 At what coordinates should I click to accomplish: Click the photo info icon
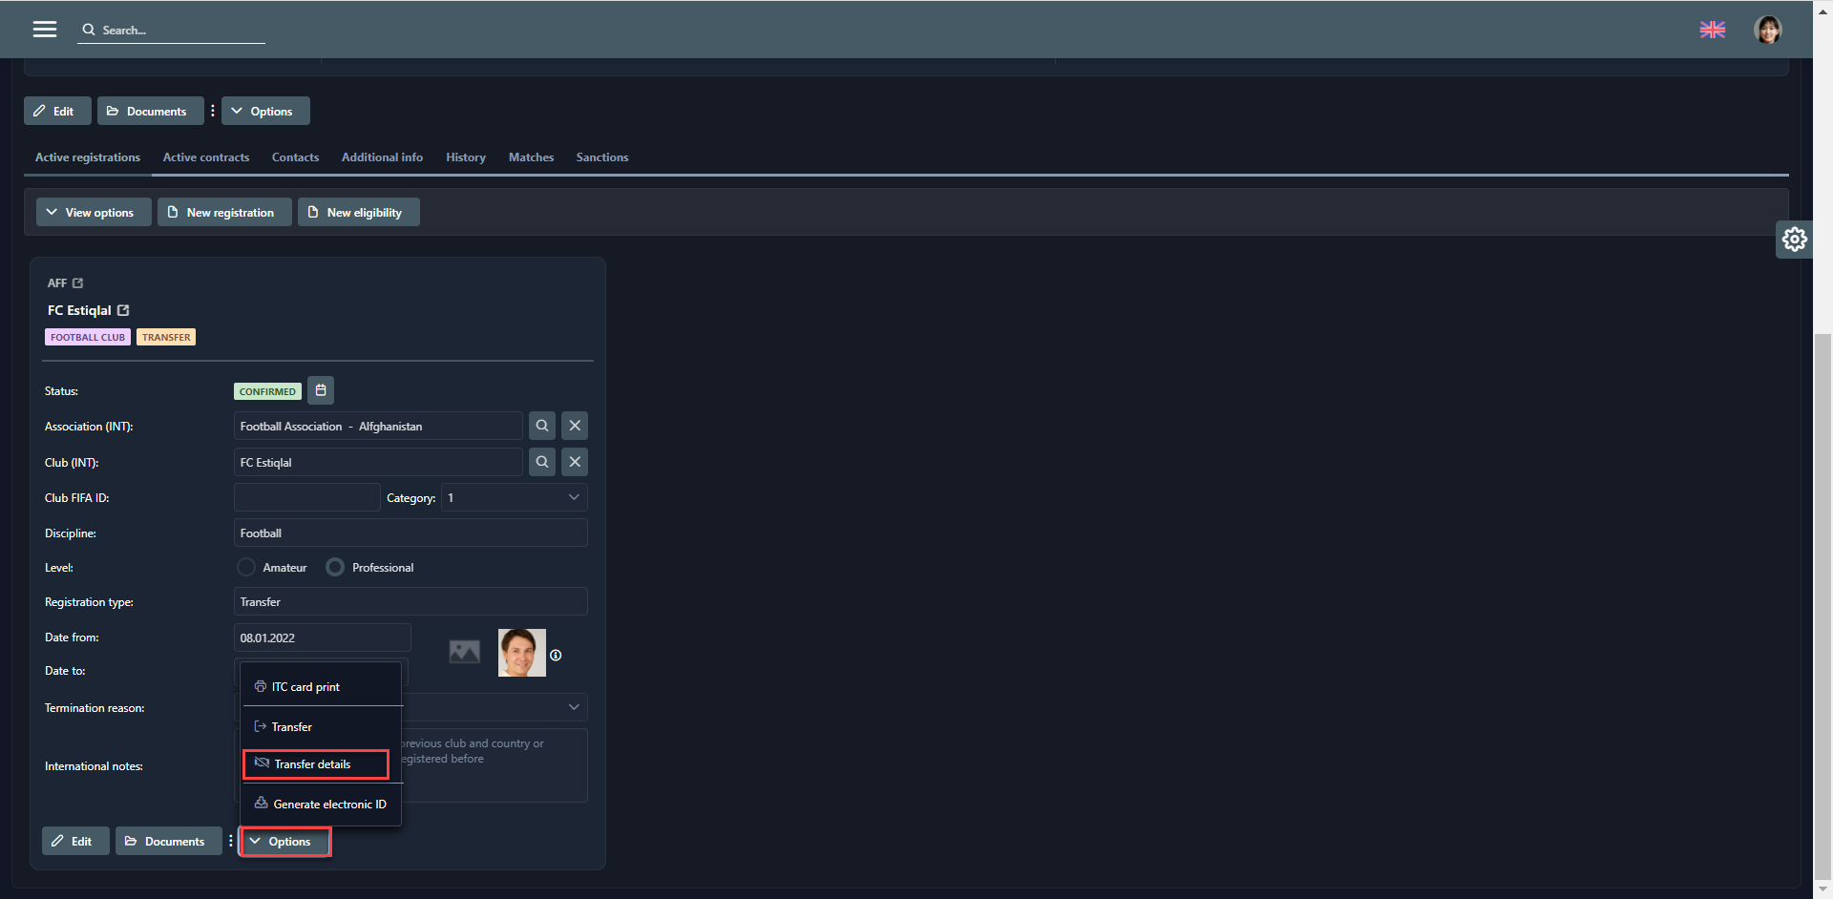(x=556, y=656)
